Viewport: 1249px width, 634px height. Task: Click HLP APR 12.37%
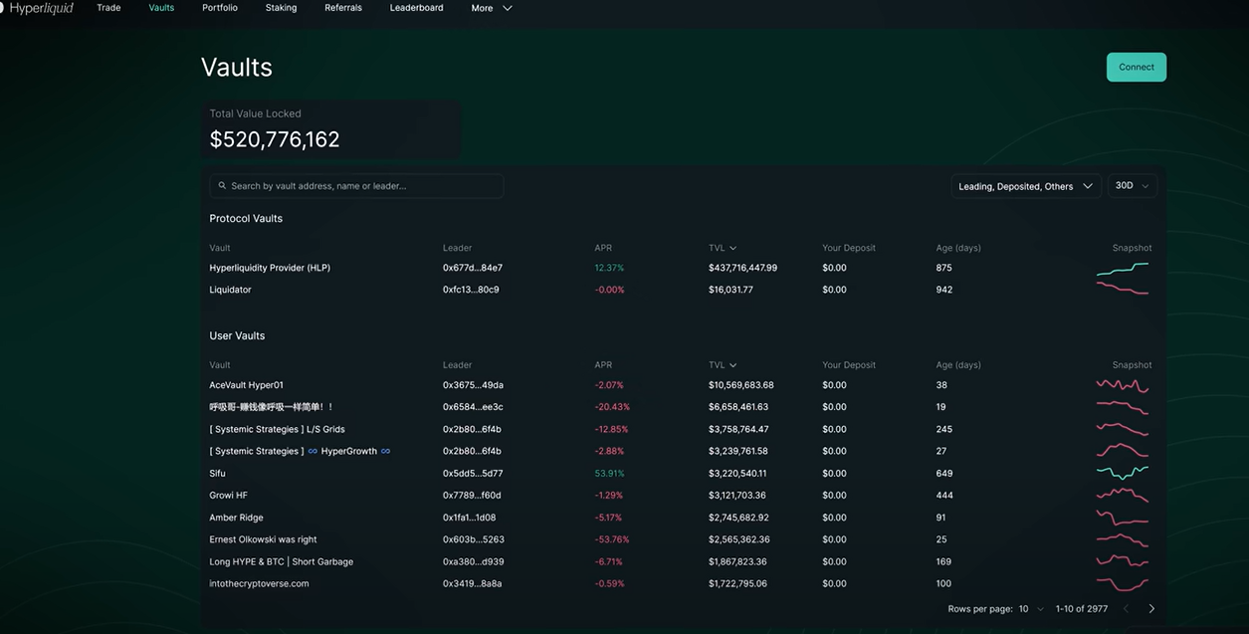609,268
